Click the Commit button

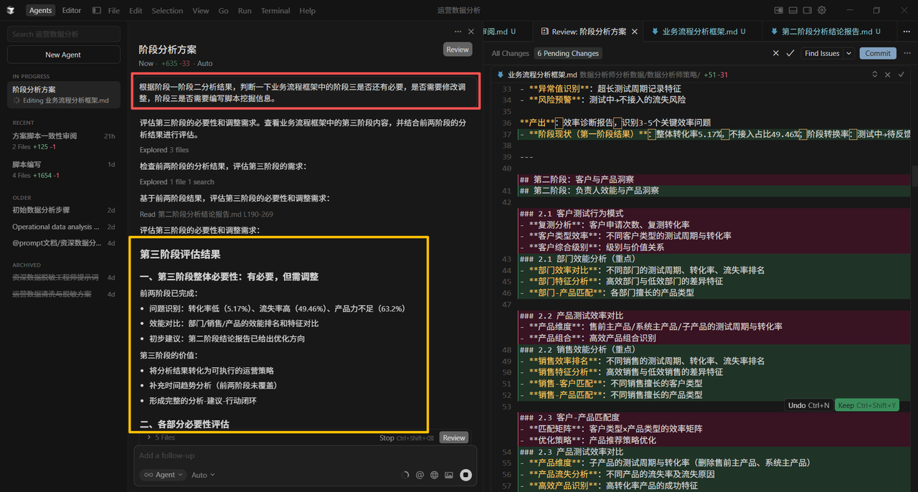tap(877, 53)
